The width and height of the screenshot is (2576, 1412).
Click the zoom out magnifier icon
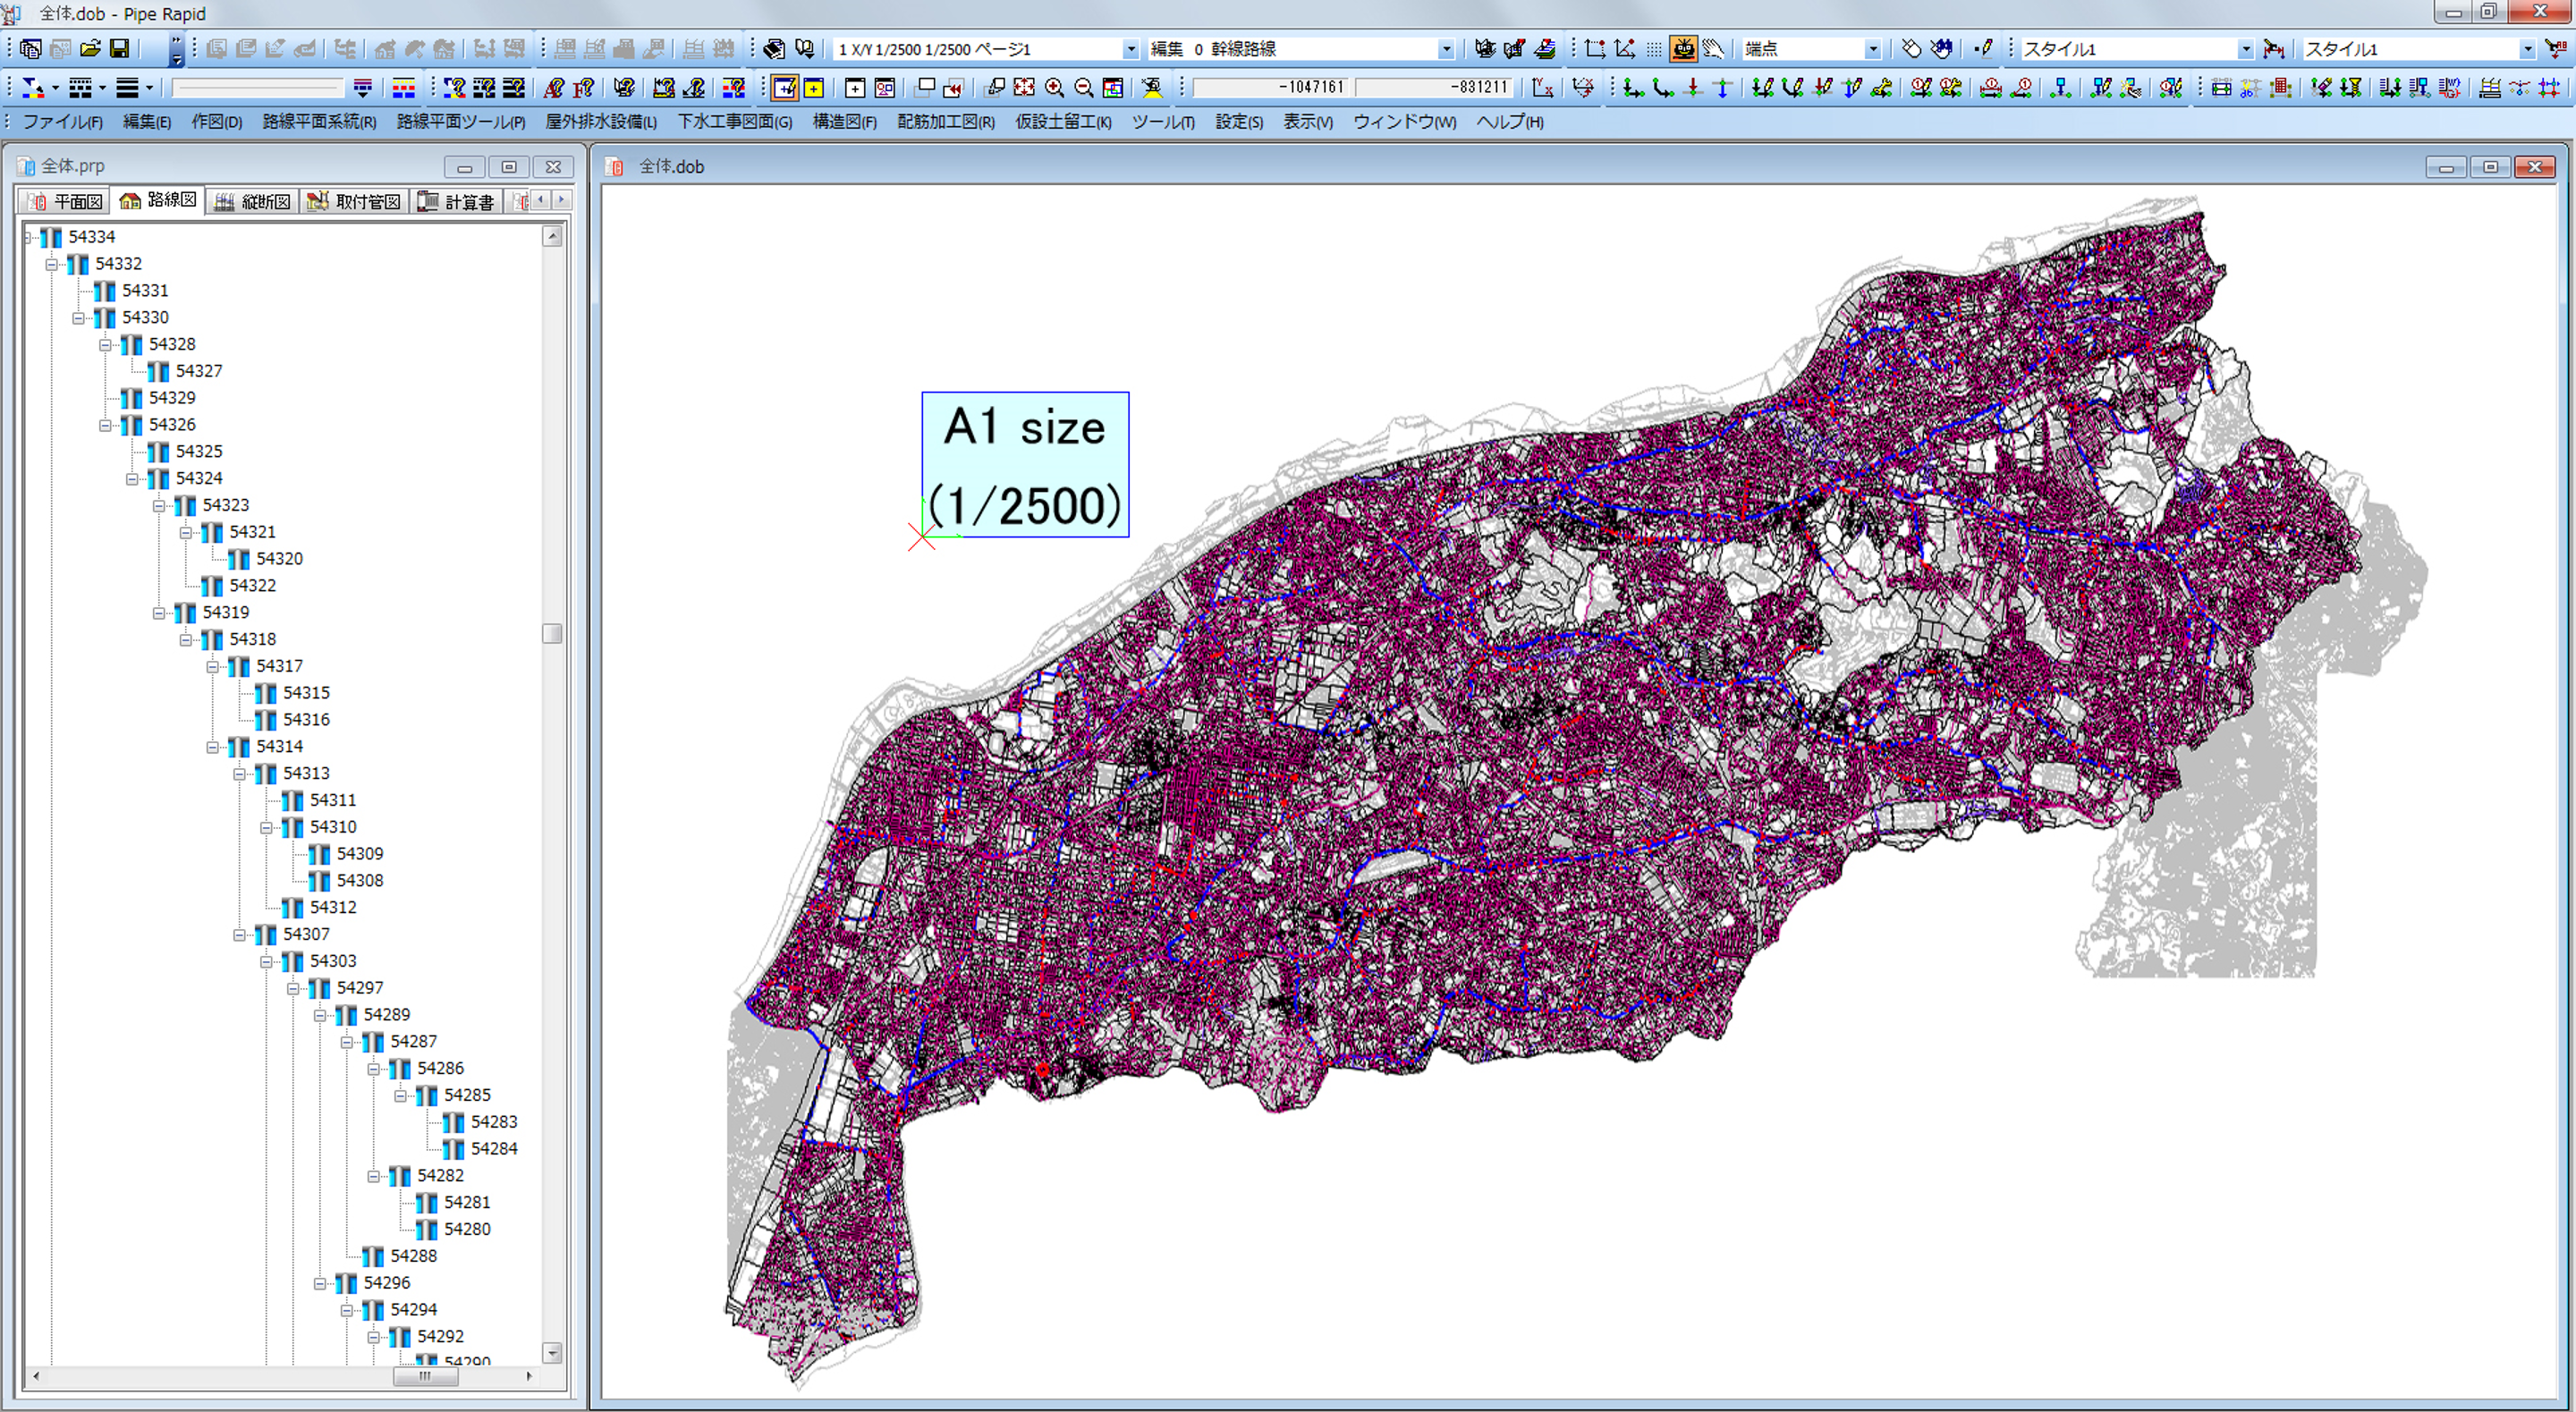[1083, 88]
